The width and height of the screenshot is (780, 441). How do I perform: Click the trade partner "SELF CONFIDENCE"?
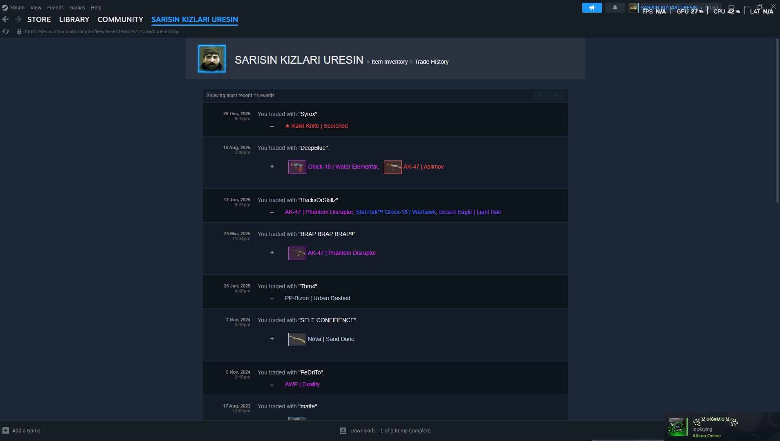pyautogui.click(x=328, y=321)
